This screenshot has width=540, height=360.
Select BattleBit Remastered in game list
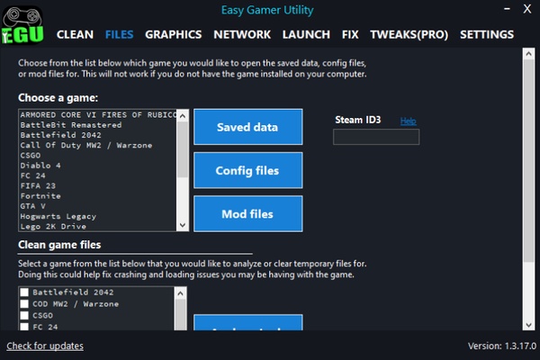[x=98, y=125]
